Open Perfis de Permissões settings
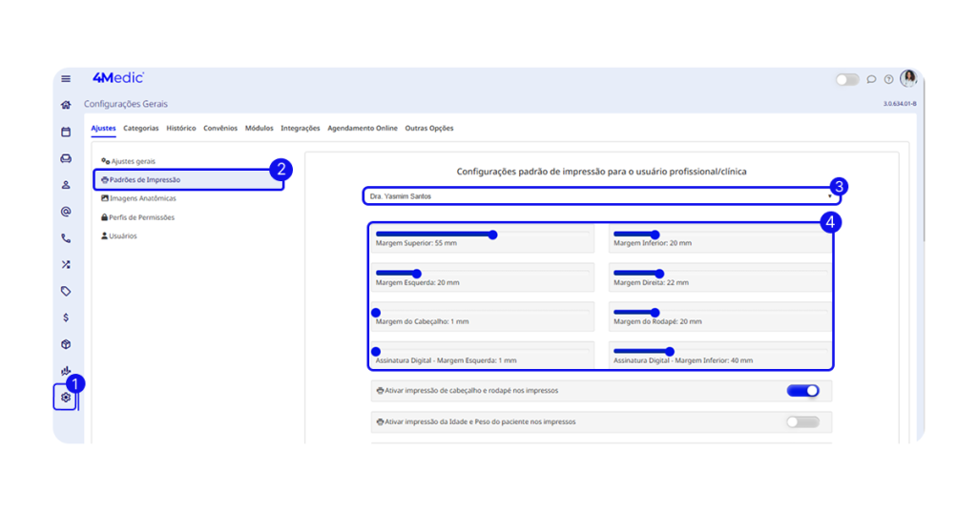 pos(142,217)
